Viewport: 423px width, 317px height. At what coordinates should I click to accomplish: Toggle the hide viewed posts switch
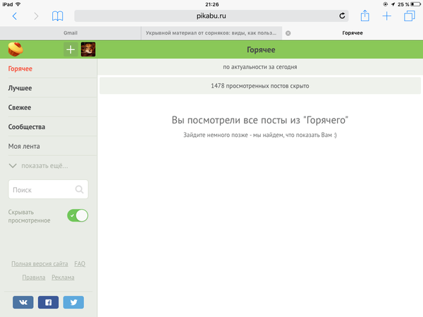(x=78, y=215)
